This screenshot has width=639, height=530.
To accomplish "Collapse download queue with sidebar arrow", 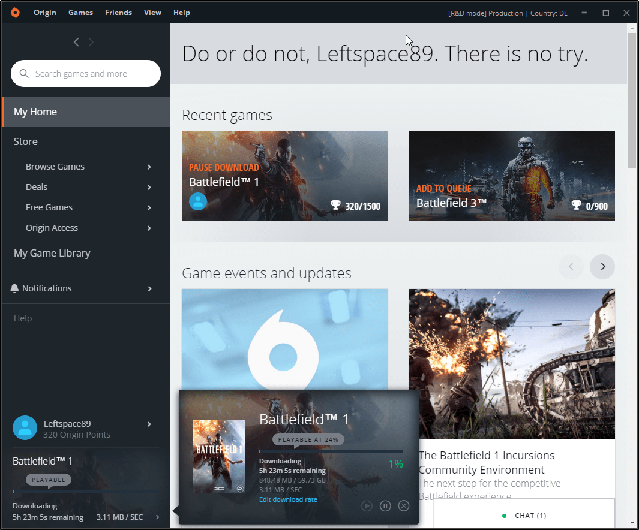I will tap(157, 517).
